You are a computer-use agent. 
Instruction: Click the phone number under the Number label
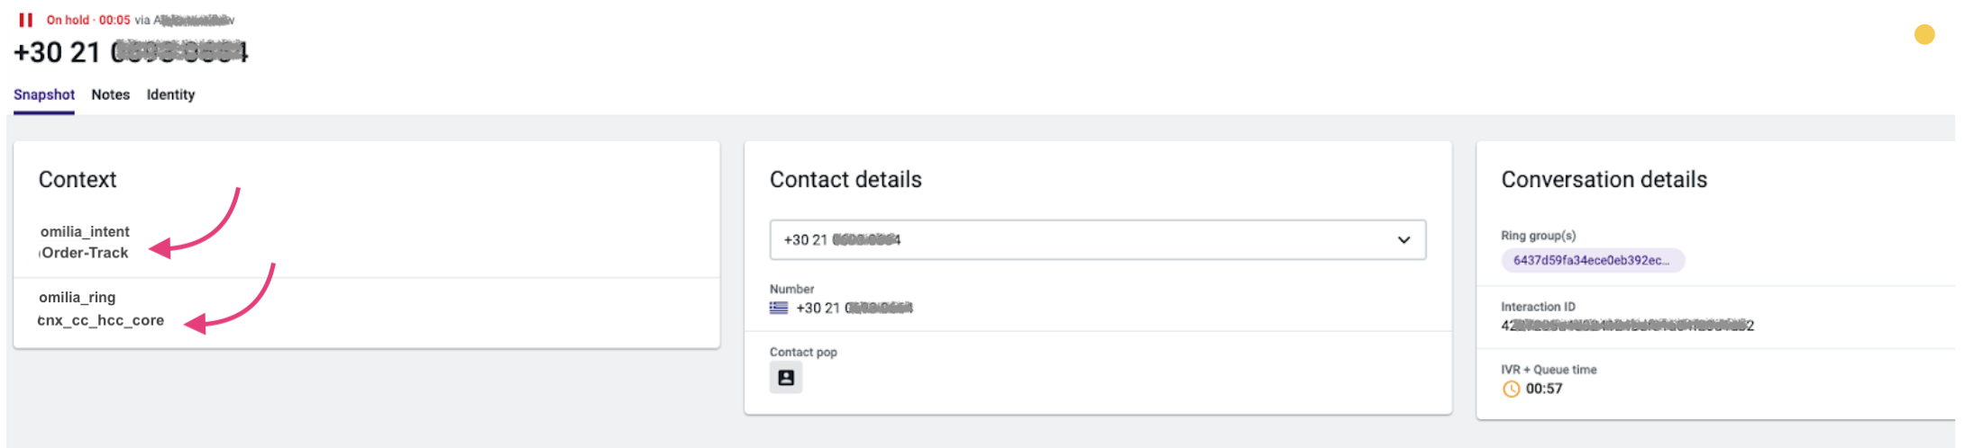coord(855,308)
